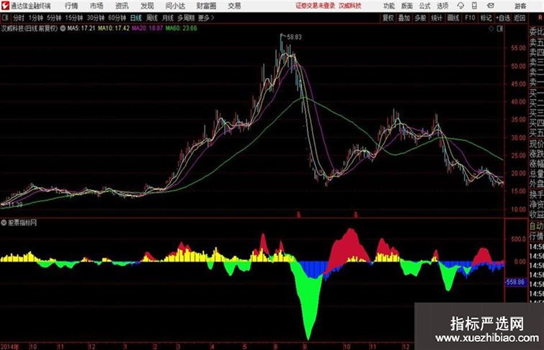Viewport: 544px width, 350px height.
Task: Switch to 60分钟 period
Action: [117, 18]
